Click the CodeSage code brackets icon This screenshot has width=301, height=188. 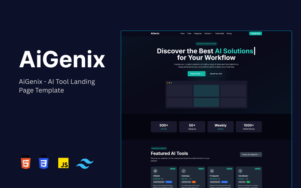183,171
